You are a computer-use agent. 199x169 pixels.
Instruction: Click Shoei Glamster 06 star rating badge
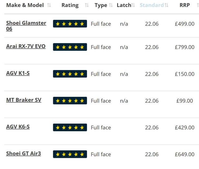click(x=70, y=24)
